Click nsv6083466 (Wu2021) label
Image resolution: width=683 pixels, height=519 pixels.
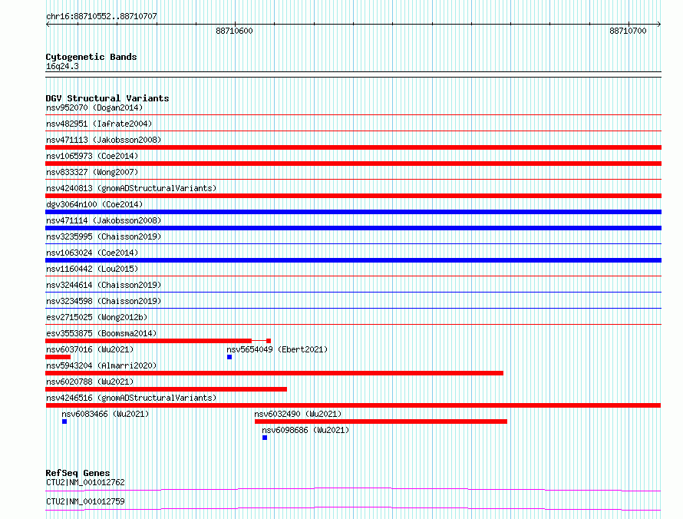pos(105,414)
